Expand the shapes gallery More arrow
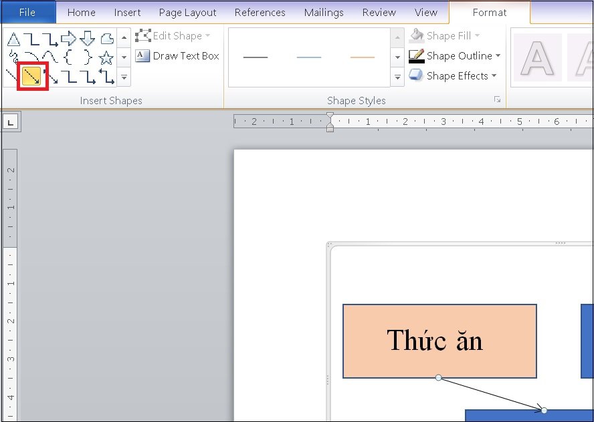Image resolution: width=594 pixels, height=422 pixels. tap(124, 77)
